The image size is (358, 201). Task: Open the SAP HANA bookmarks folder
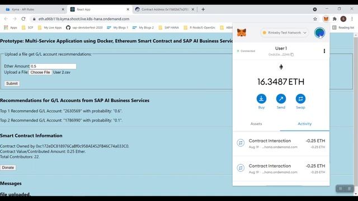pyautogui.click(x=168, y=27)
